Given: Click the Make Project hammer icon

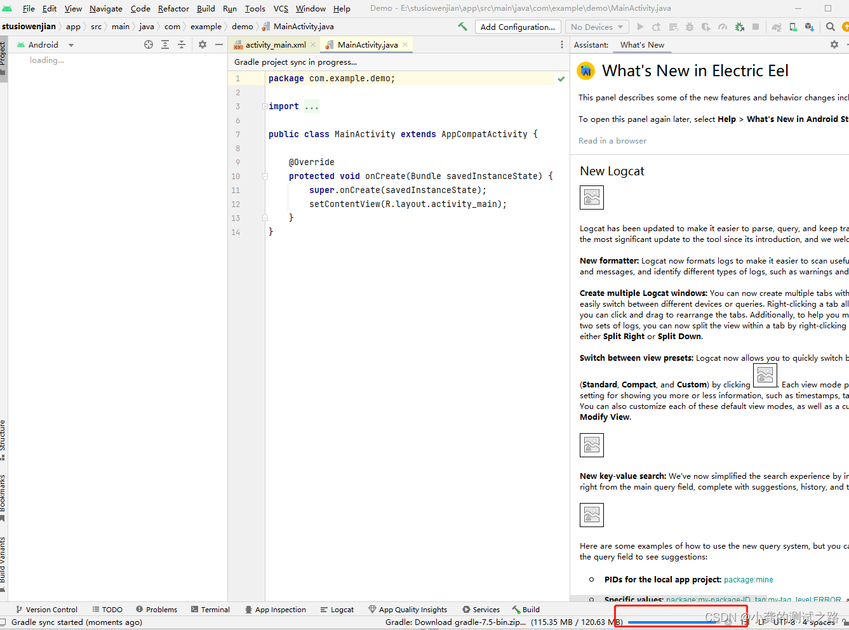Looking at the screenshot, I should [x=462, y=27].
